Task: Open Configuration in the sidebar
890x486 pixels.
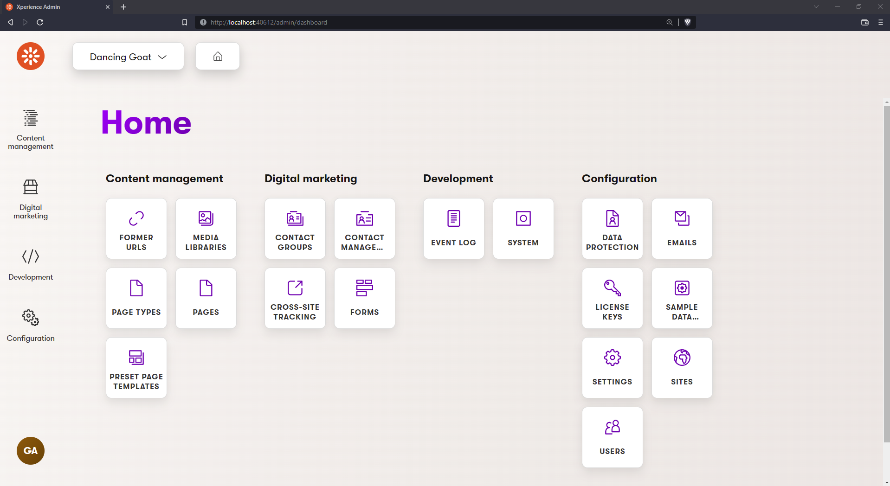Action: pos(31,326)
